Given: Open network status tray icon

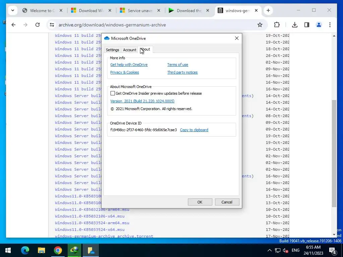Looking at the screenshot, I should click(278, 250).
